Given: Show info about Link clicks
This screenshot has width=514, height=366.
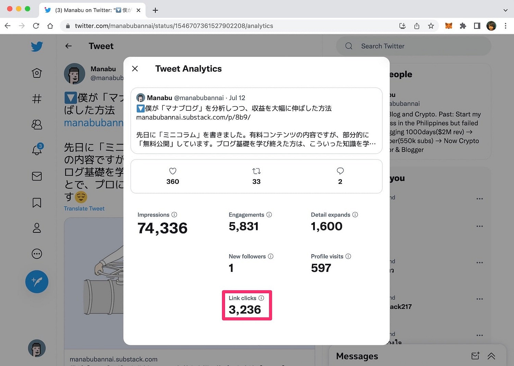Looking at the screenshot, I should coord(261,298).
